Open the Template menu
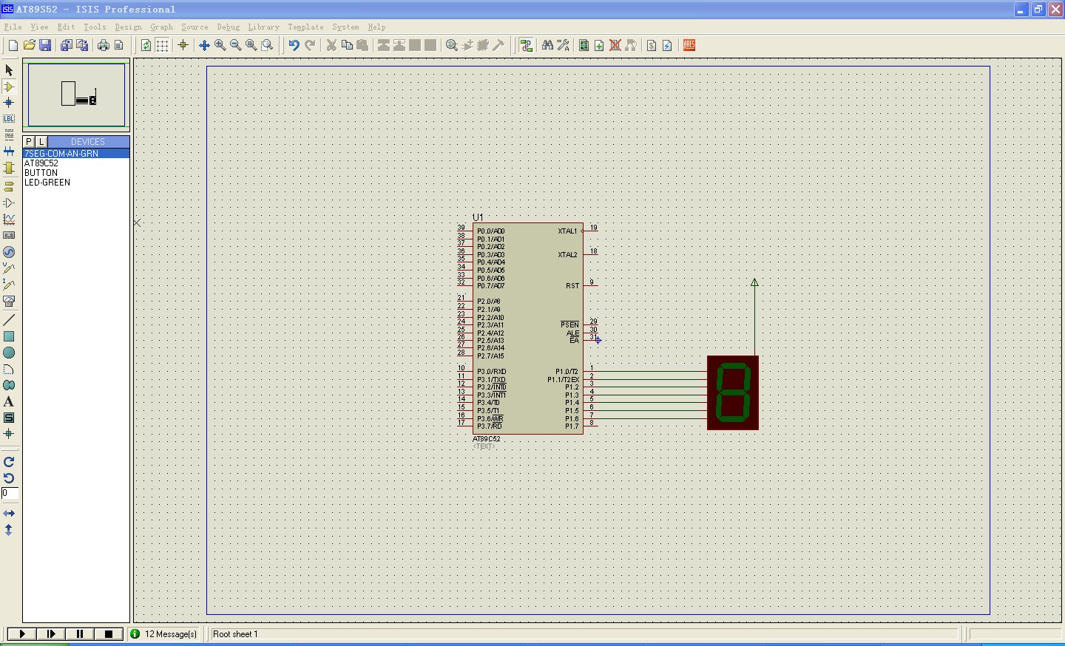The height and width of the screenshot is (646, 1065). pyautogui.click(x=305, y=27)
